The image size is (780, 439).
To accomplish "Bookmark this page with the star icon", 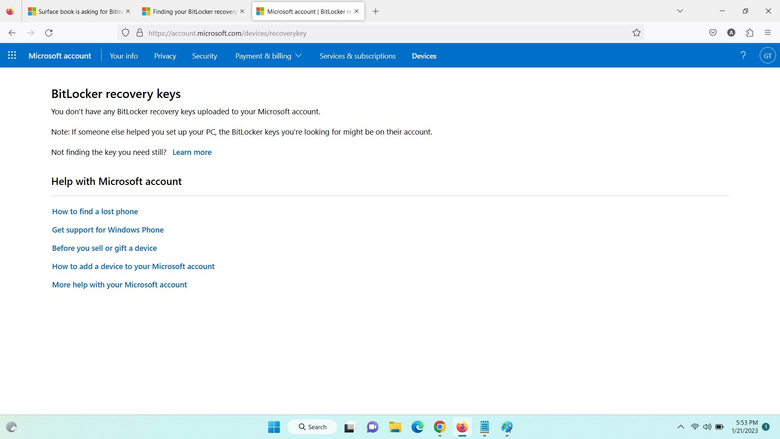I will point(637,33).
